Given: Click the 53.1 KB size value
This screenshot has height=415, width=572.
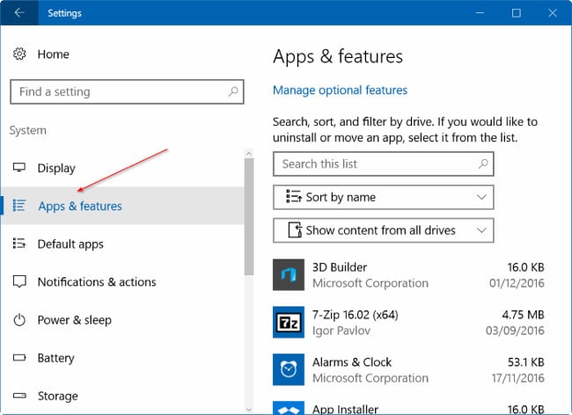Looking at the screenshot, I should click(526, 361).
